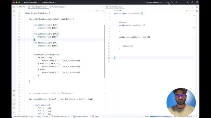The height and width of the screenshot is (118, 211).
Task: Close the HigherOrderFunc.kt tab
Action: (x=47, y=7)
